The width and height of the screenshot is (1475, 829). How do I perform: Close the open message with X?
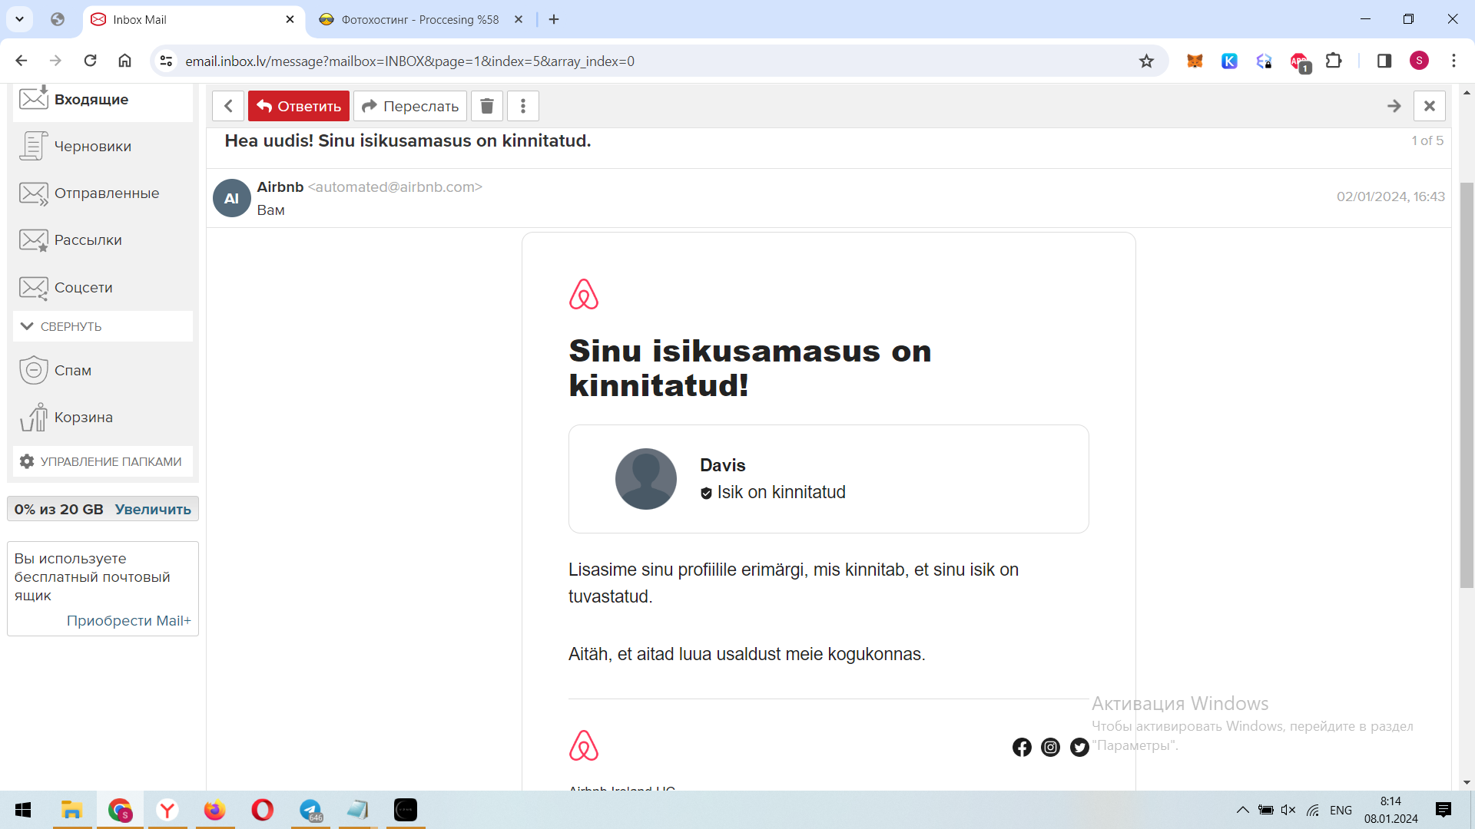1429,106
